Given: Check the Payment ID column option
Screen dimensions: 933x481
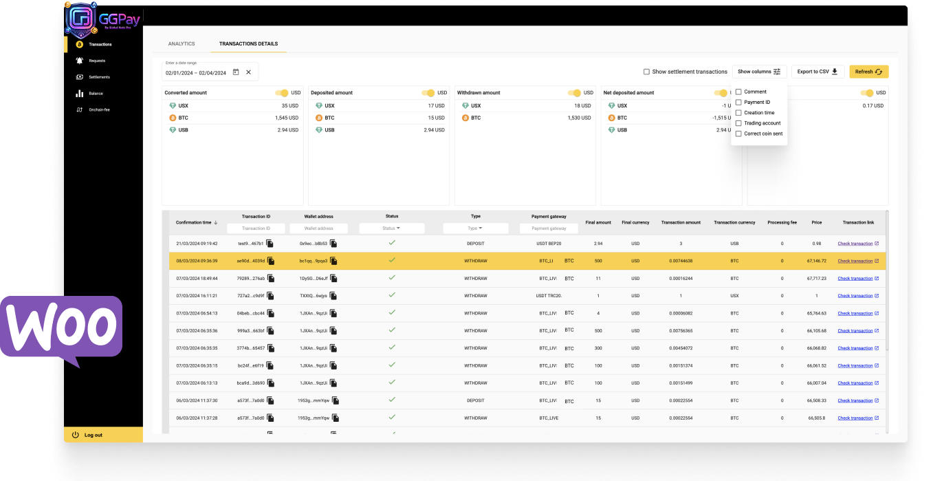Looking at the screenshot, I should click(738, 103).
